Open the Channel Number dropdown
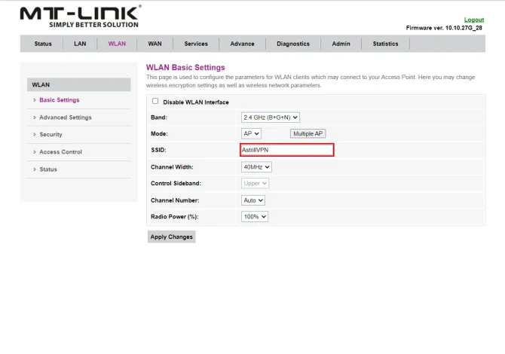Screen dimensions: 505x354 (x=253, y=200)
